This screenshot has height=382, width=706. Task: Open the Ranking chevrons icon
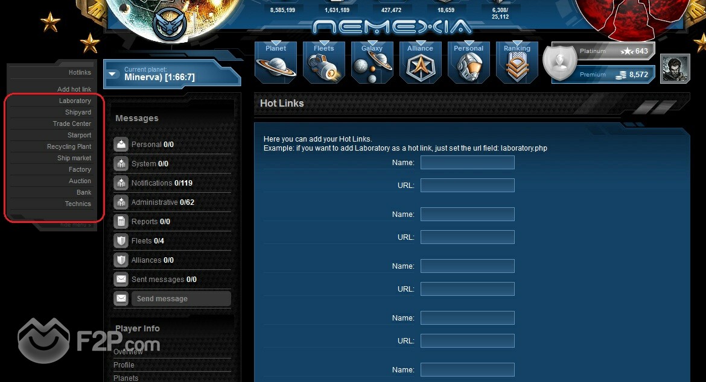(x=517, y=63)
